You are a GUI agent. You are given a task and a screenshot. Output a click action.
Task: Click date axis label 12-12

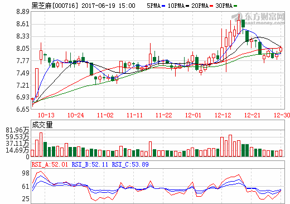point(223,115)
